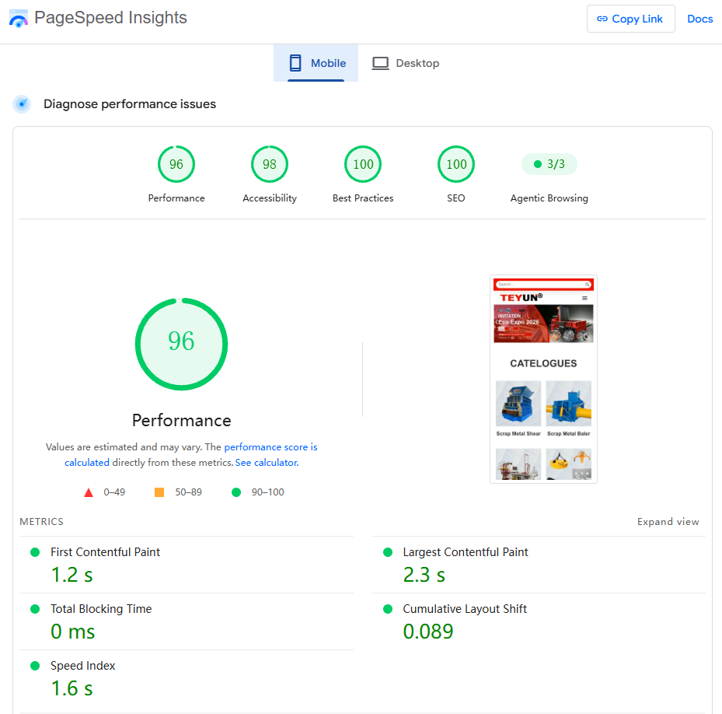722x714 pixels.
Task: Click the Best Practices category label
Action: tap(363, 198)
